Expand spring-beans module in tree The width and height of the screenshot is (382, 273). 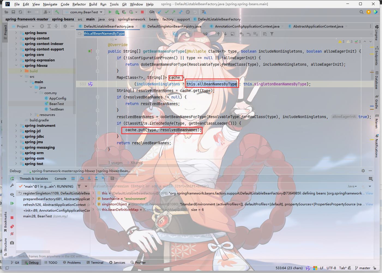(16, 33)
